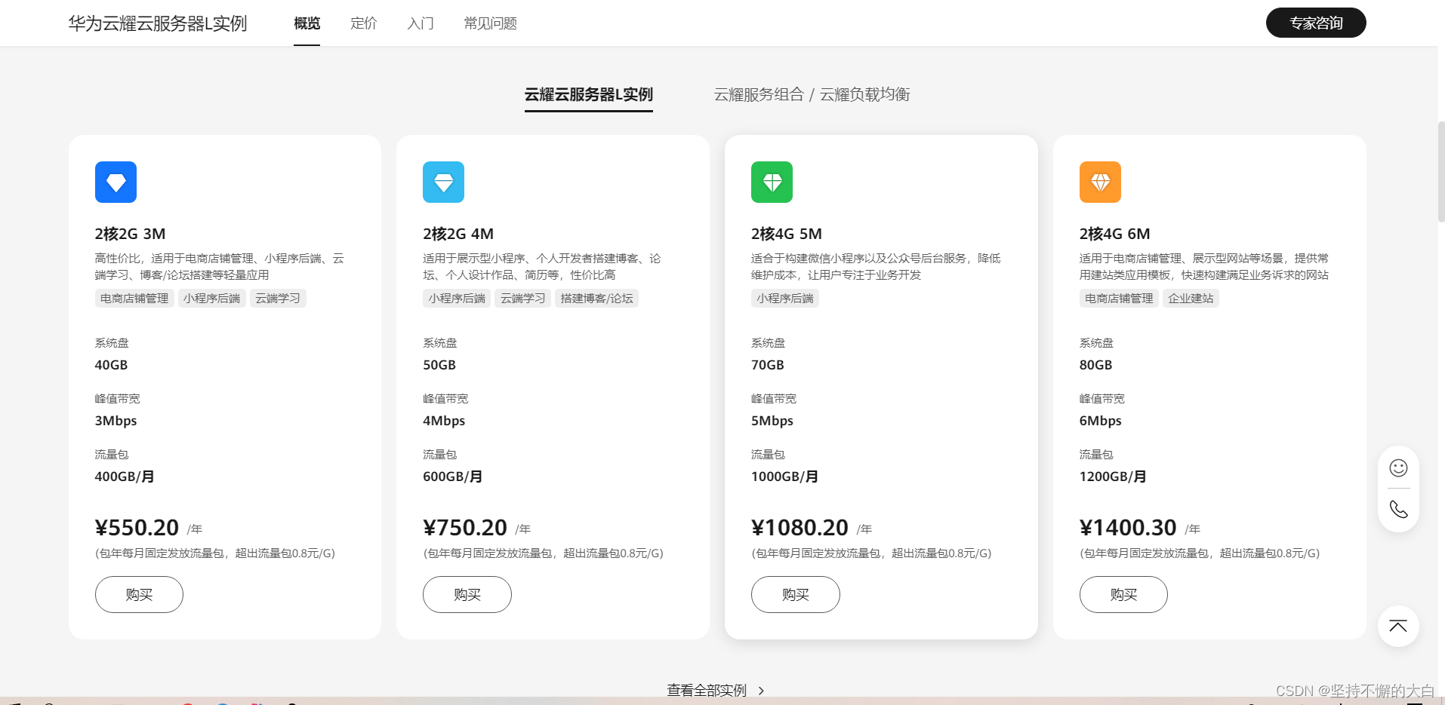Buy the ¥1400.30 2核4G 6M plan
The image size is (1445, 705).
point(1123,594)
